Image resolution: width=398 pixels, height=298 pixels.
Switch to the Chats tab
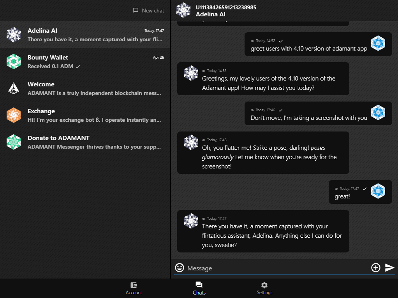click(199, 288)
